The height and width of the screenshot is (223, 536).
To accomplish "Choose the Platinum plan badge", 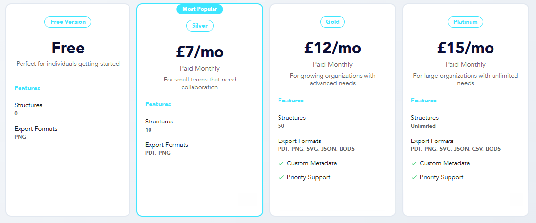I will click(x=465, y=22).
